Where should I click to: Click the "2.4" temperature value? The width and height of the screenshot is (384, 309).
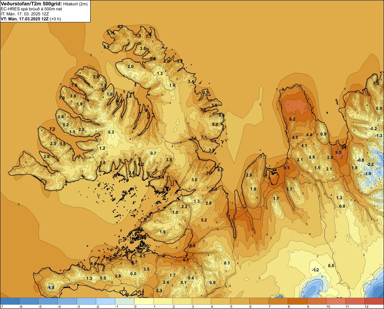point(166,282)
